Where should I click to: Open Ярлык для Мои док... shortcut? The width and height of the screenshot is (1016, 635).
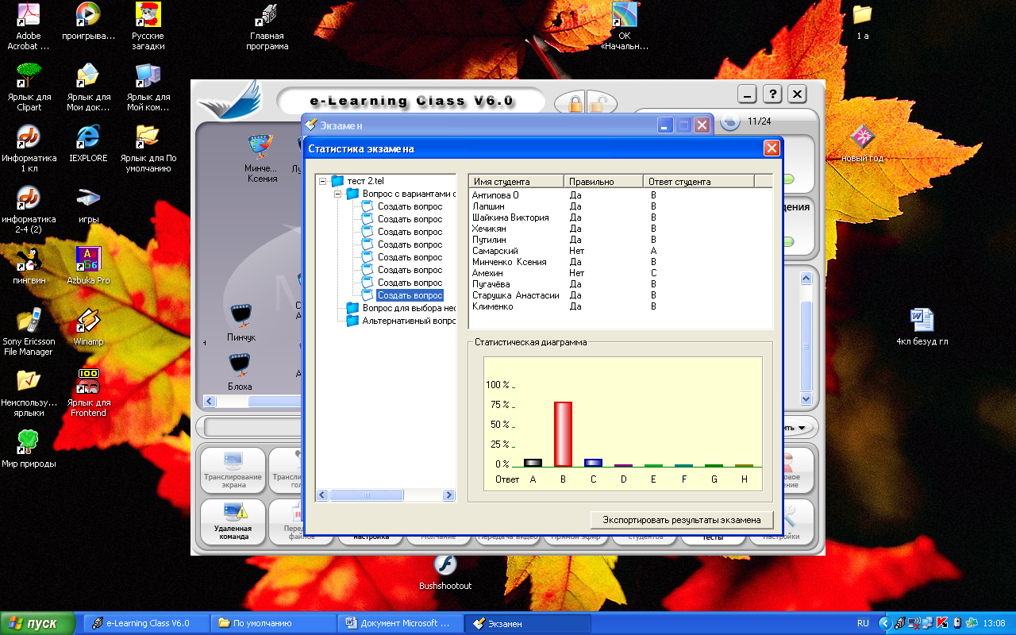tap(88, 87)
